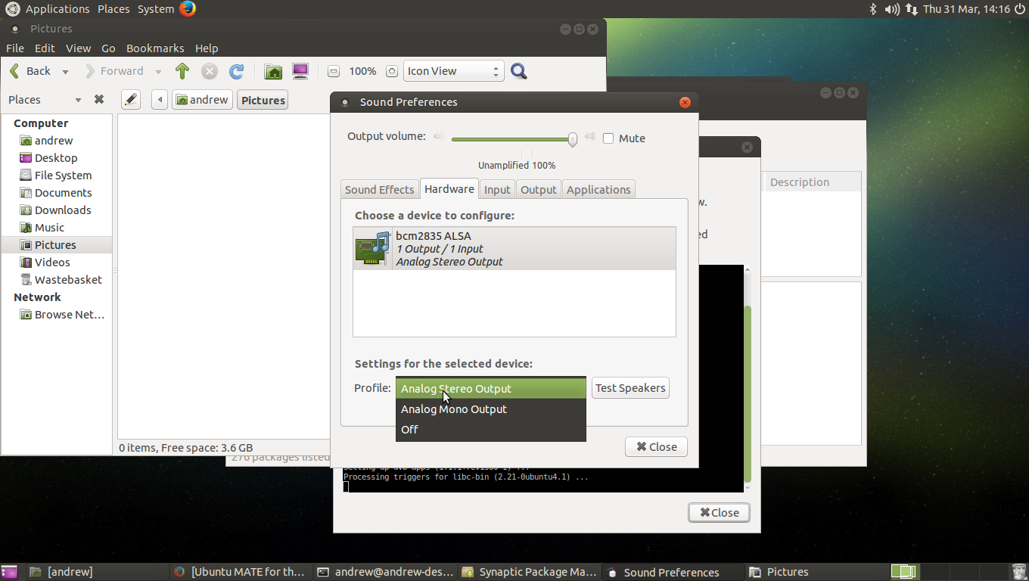The image size is (1029, 581).
Task: Open Desktop in the Places sidebar
Action: 57,158
